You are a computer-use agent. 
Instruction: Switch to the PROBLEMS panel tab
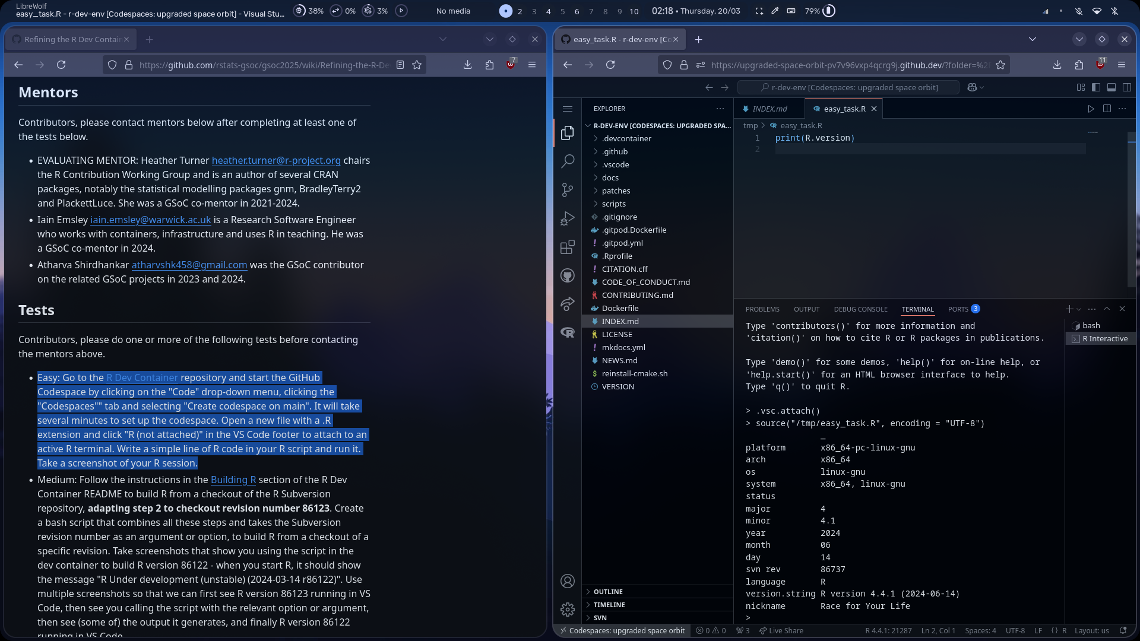click(762, 309)
